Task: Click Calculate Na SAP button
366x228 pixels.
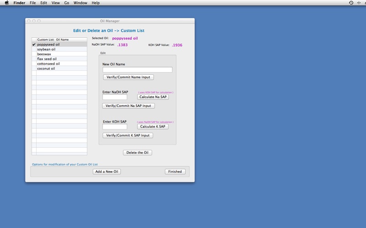Action: tap(153, 97)
